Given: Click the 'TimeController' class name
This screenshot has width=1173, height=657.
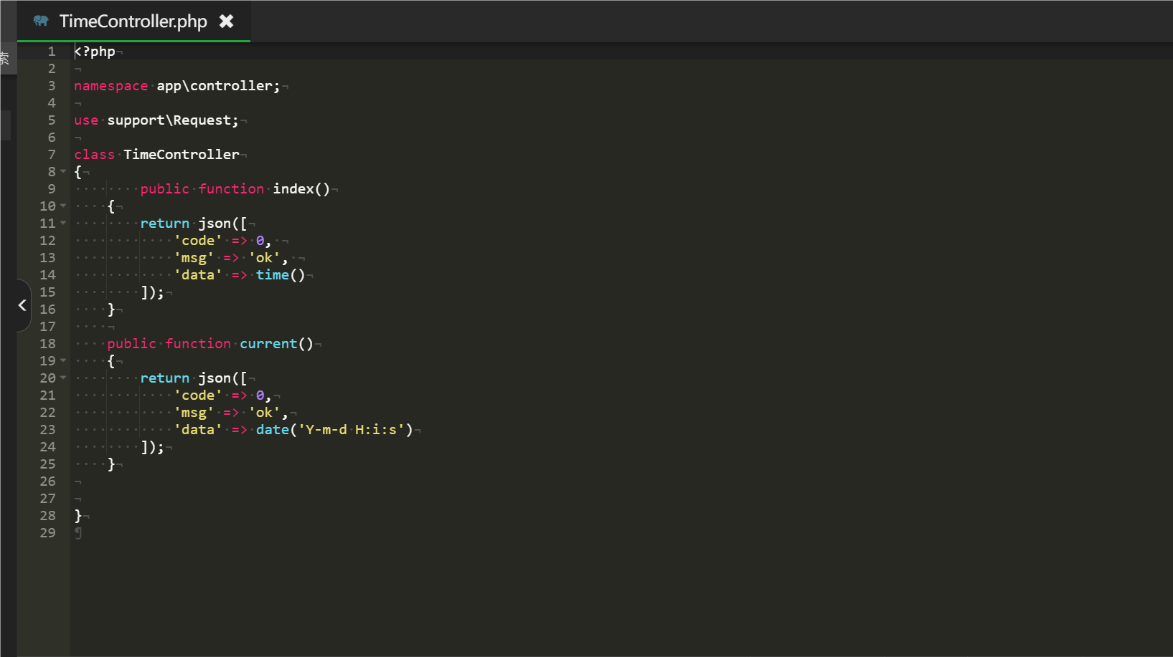Looking at the screenshot, I should coord(182,155).
